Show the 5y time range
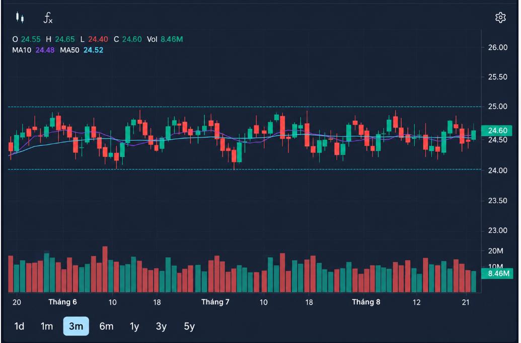Image resolution: width=521 pixels, height=343 pixels. (x=189, y=326)
